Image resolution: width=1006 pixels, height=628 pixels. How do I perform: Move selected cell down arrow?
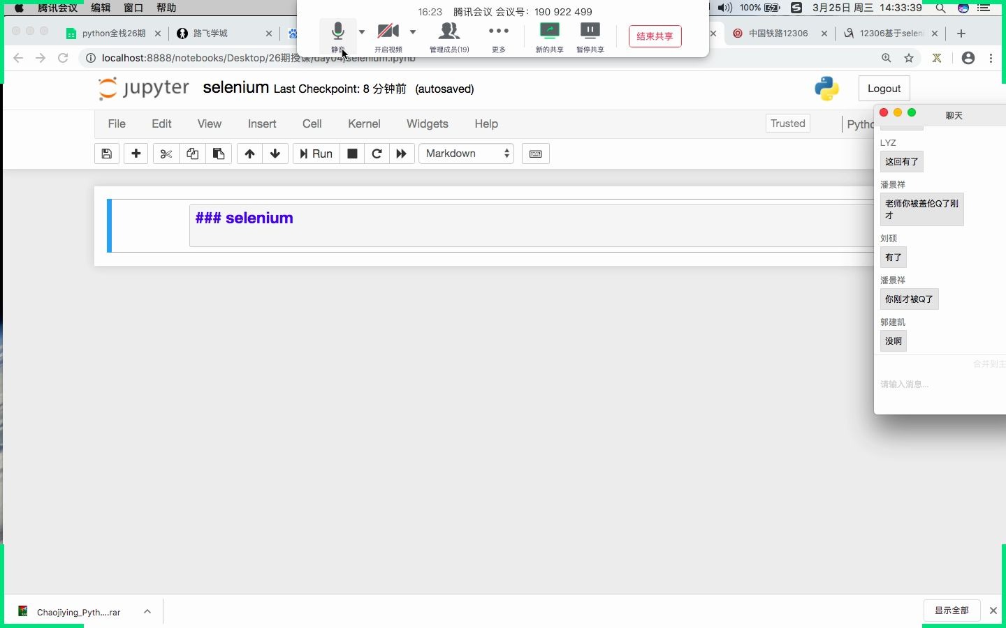click(275, 154)
